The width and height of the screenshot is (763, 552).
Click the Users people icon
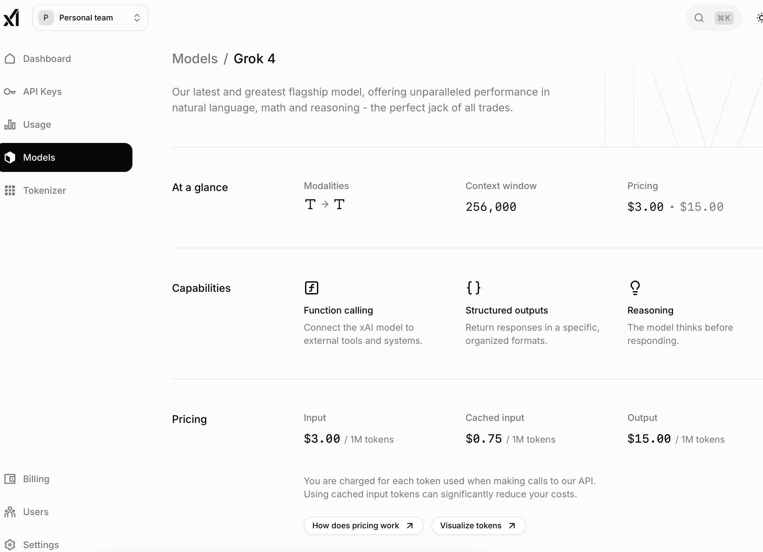[10, 512]
